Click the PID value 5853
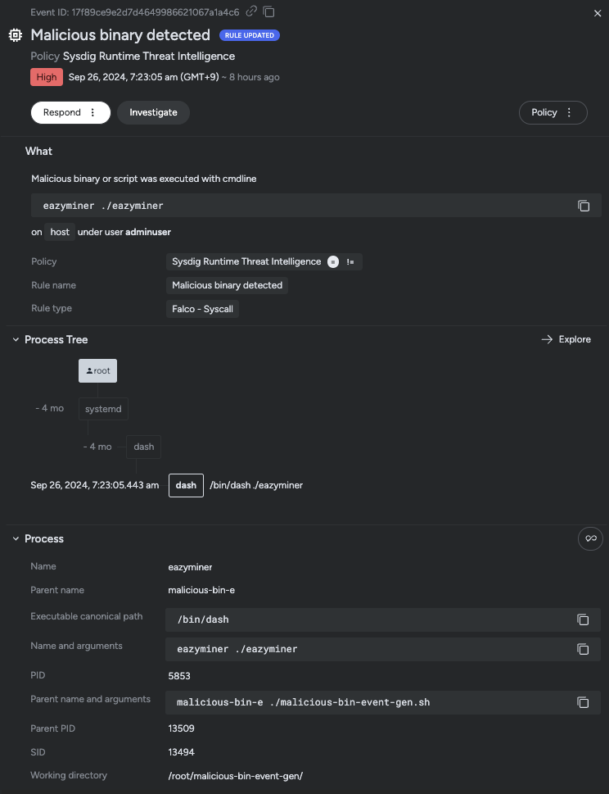Image resolution: width=609 pixels, height=794 pixels. [x=179, y=675]
